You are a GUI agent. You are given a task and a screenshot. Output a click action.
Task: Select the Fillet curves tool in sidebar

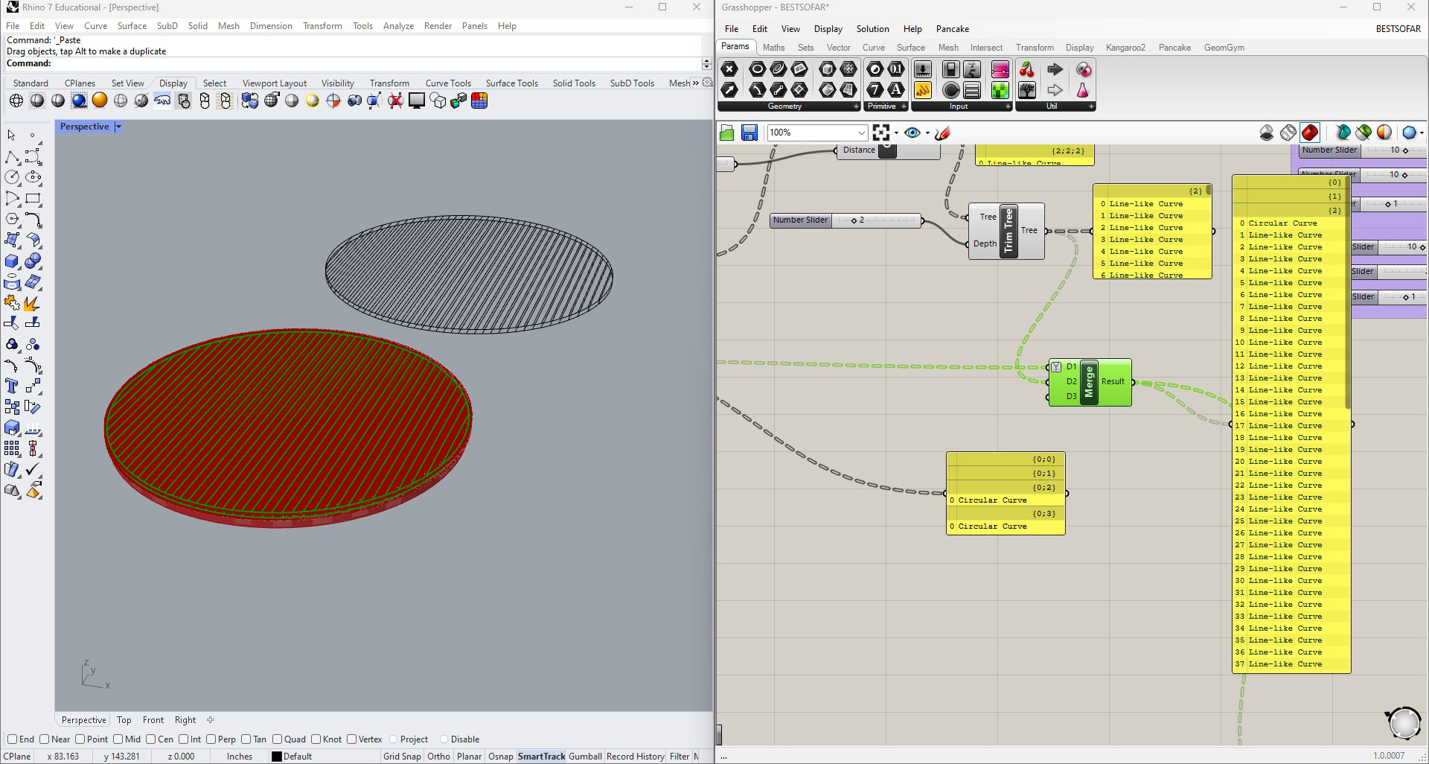pyautogui.click(x=33, y=219)
